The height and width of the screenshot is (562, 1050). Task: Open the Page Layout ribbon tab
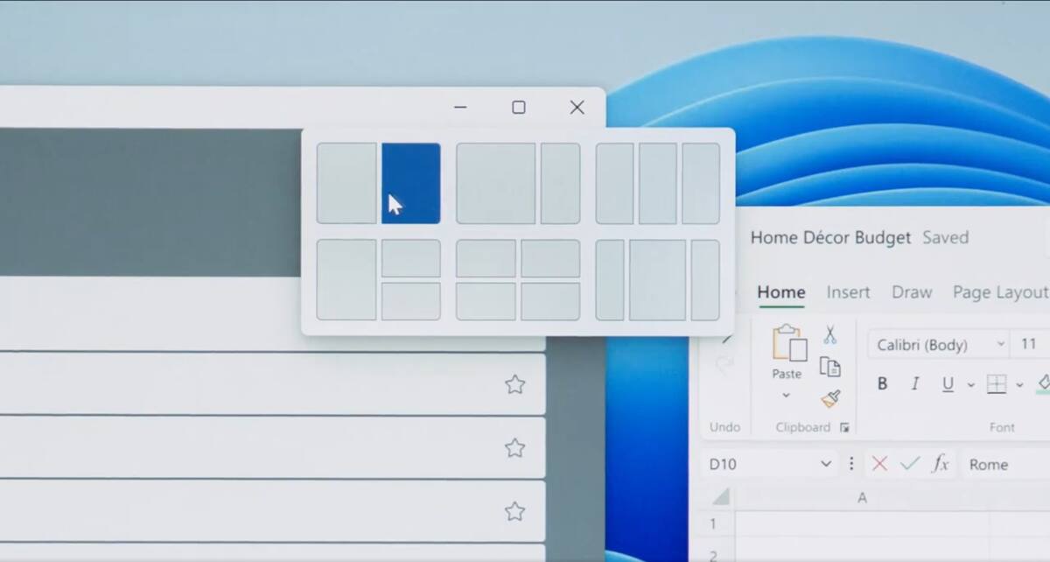coord(1001,292)
